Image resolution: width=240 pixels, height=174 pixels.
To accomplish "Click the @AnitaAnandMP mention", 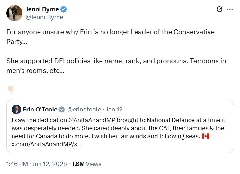I will pos(91,120).
